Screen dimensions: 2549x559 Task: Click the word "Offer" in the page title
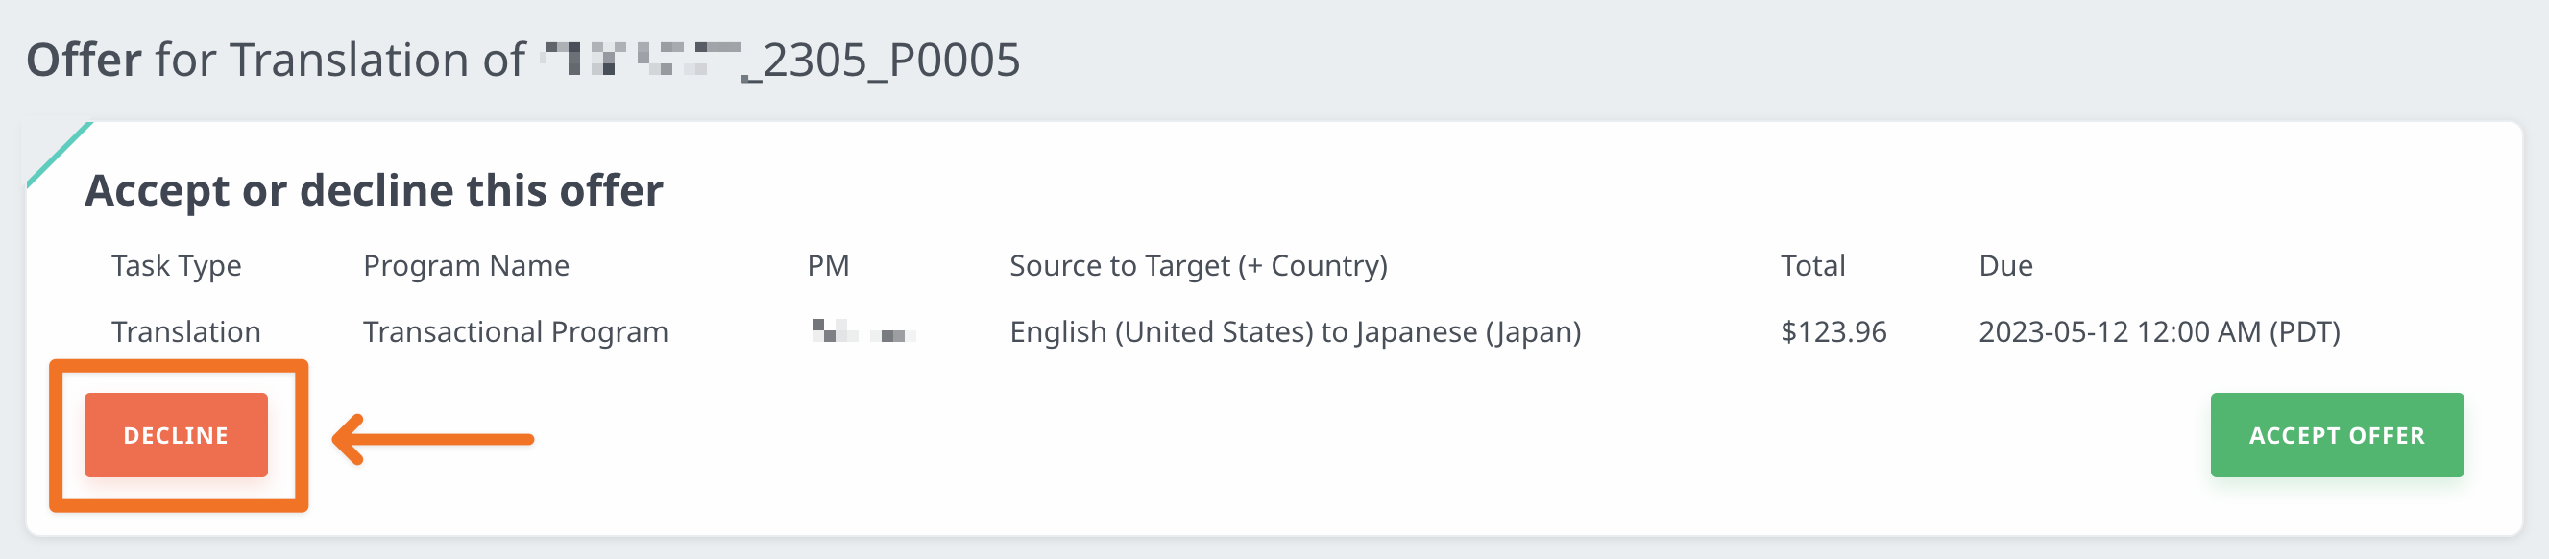[85, 60]
